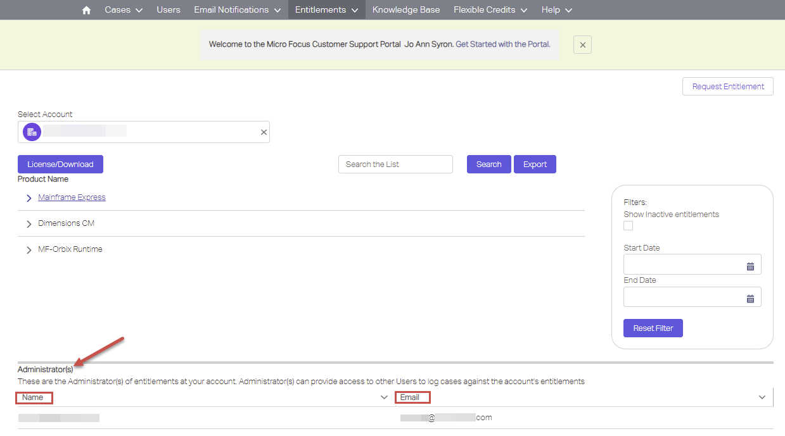
Task: Open the Name column dropdown chevron
Action: point(384,397)
